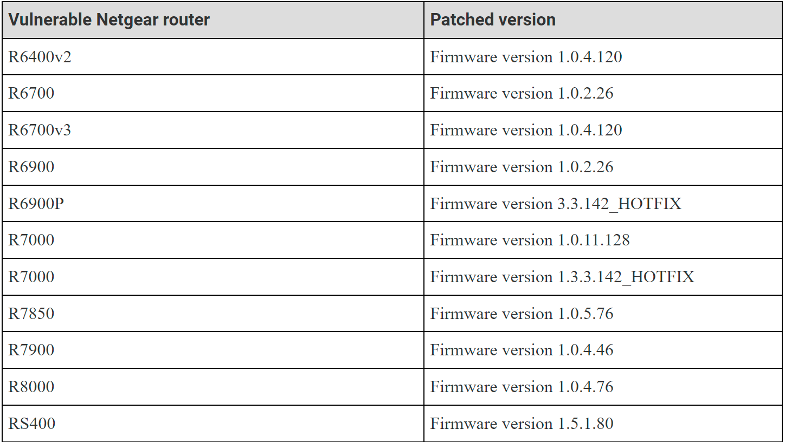Click Firmware version 1.3.3.142_HOTFIX text
Viewport: 785px width, 442px height.
(x=562, y=277)
